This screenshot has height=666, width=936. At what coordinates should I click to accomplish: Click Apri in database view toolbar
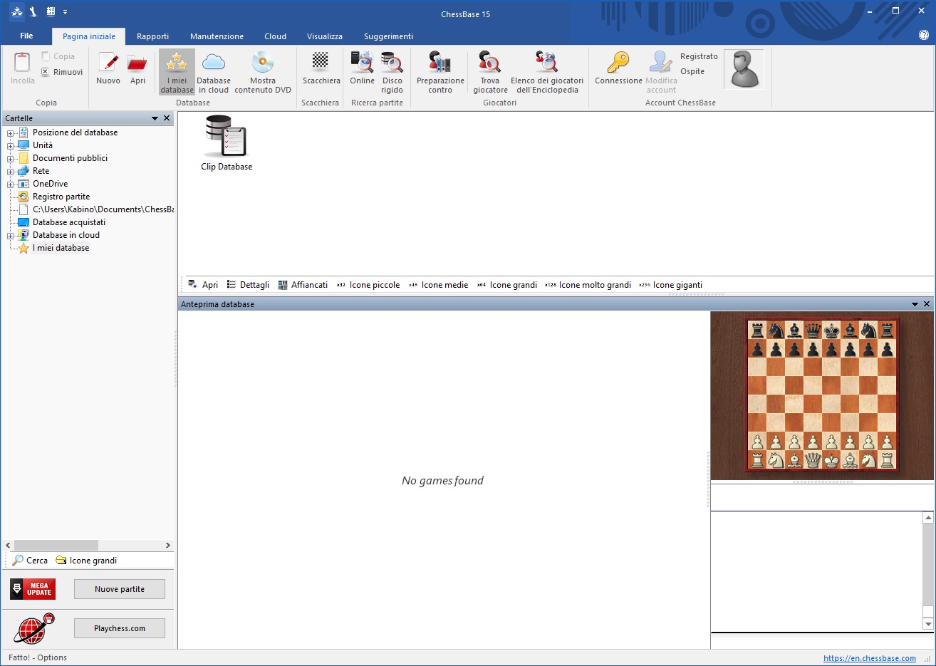(x=203, y=285)
